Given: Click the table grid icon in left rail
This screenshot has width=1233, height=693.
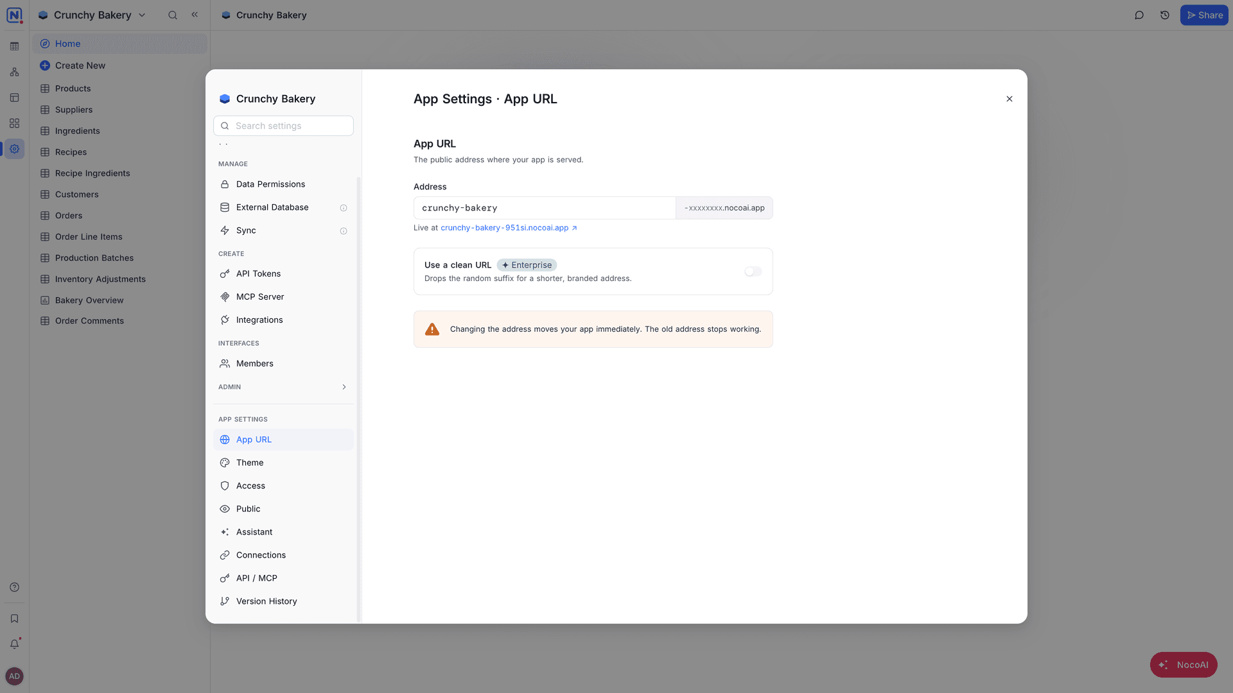Looking at the screenshot, I should click(14, 46).
